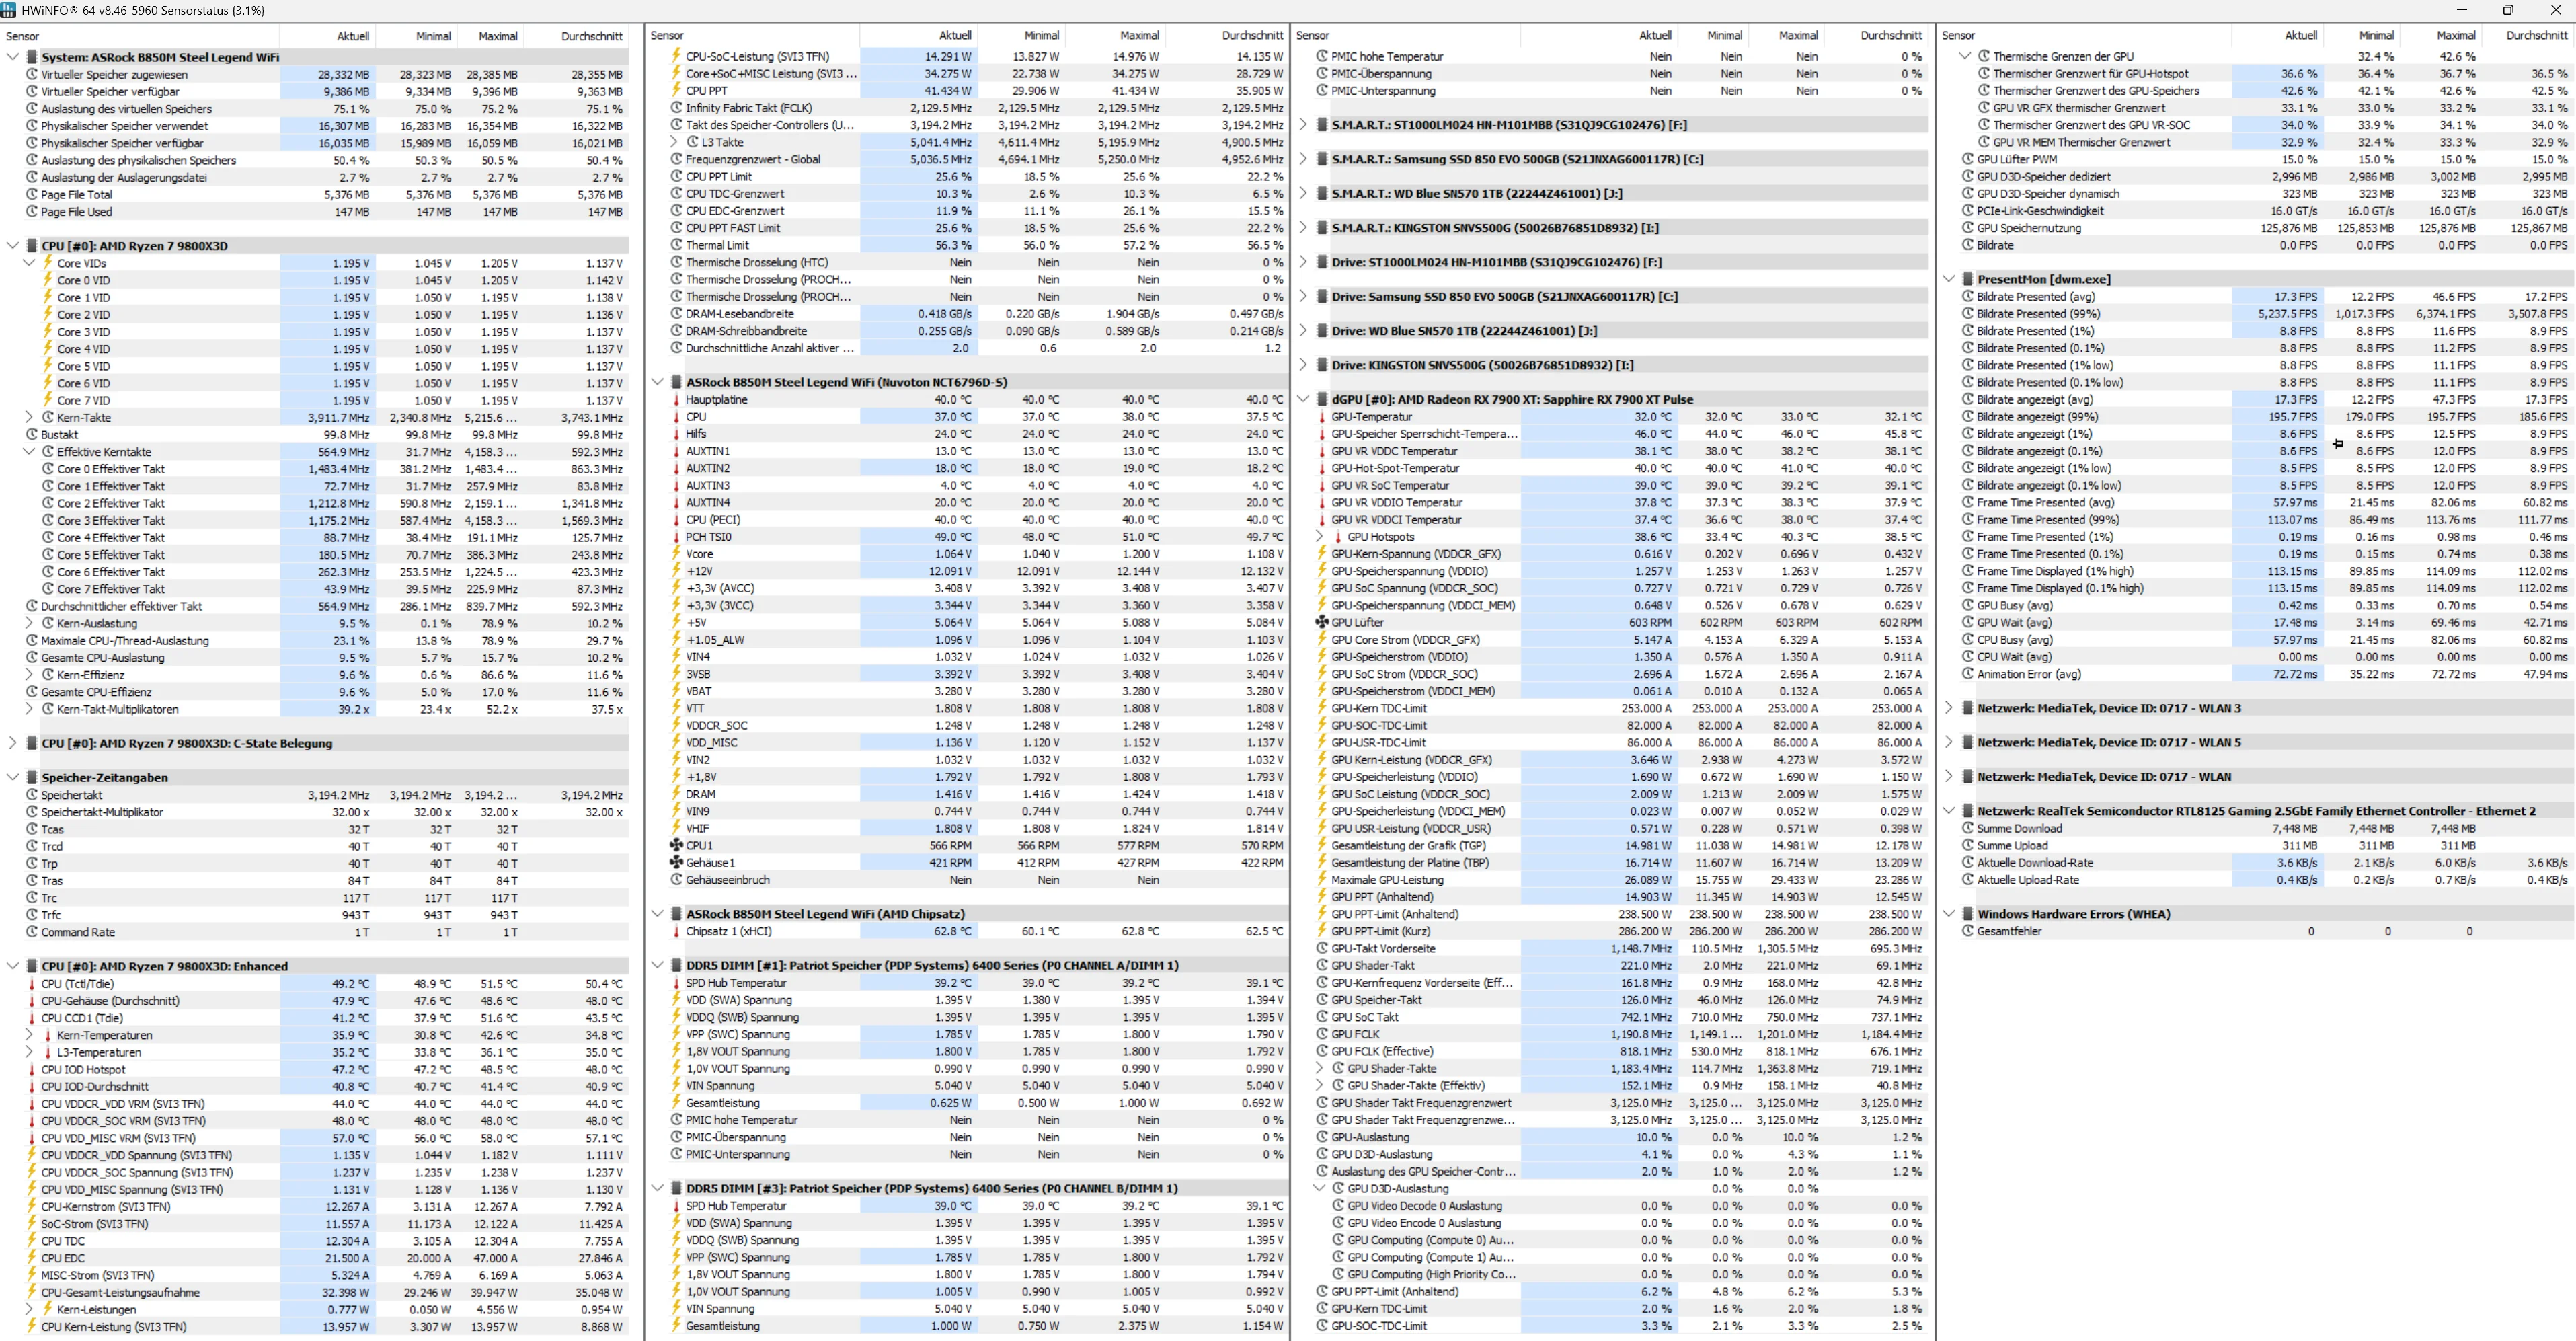
Task: Click thermometer icon beside Chipsatz 1 (xHCI)
Action: (x=676, y=931)
